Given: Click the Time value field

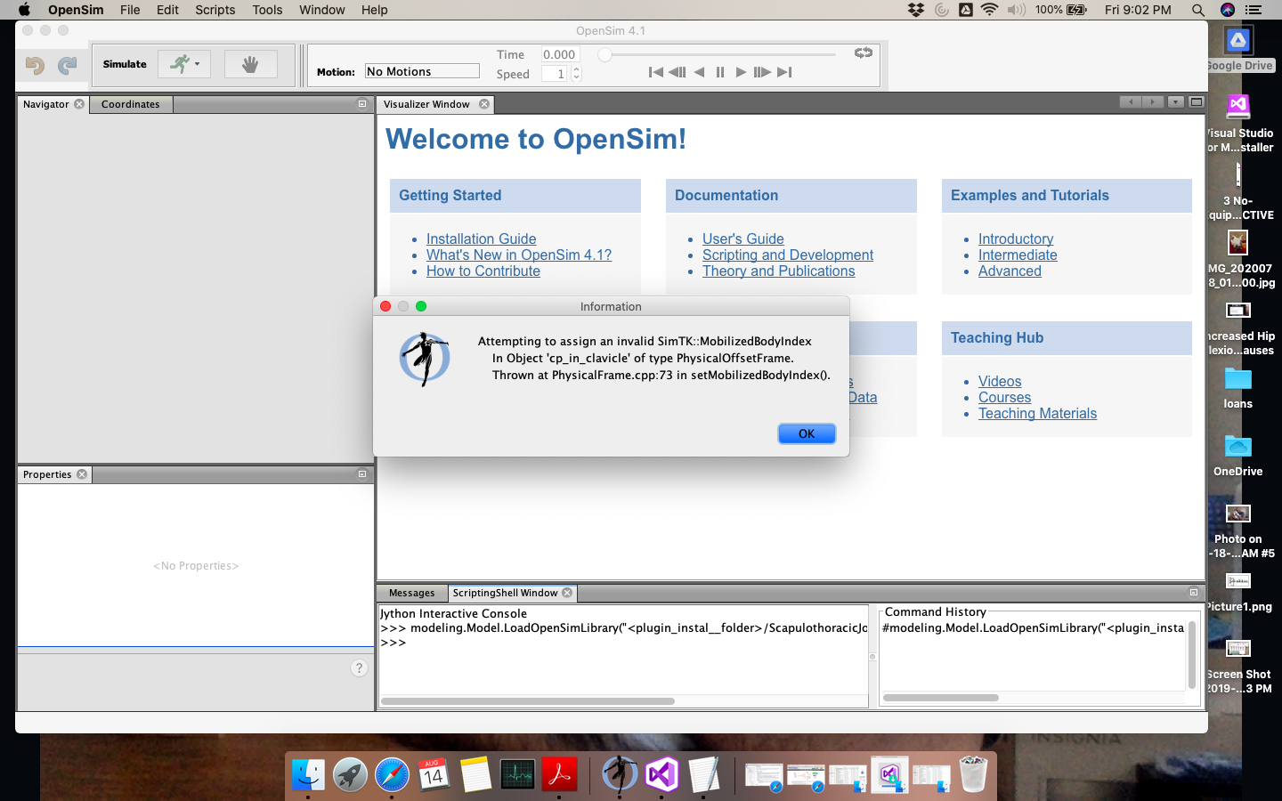Looking at the screenshot, I should (x=560, y=54).
